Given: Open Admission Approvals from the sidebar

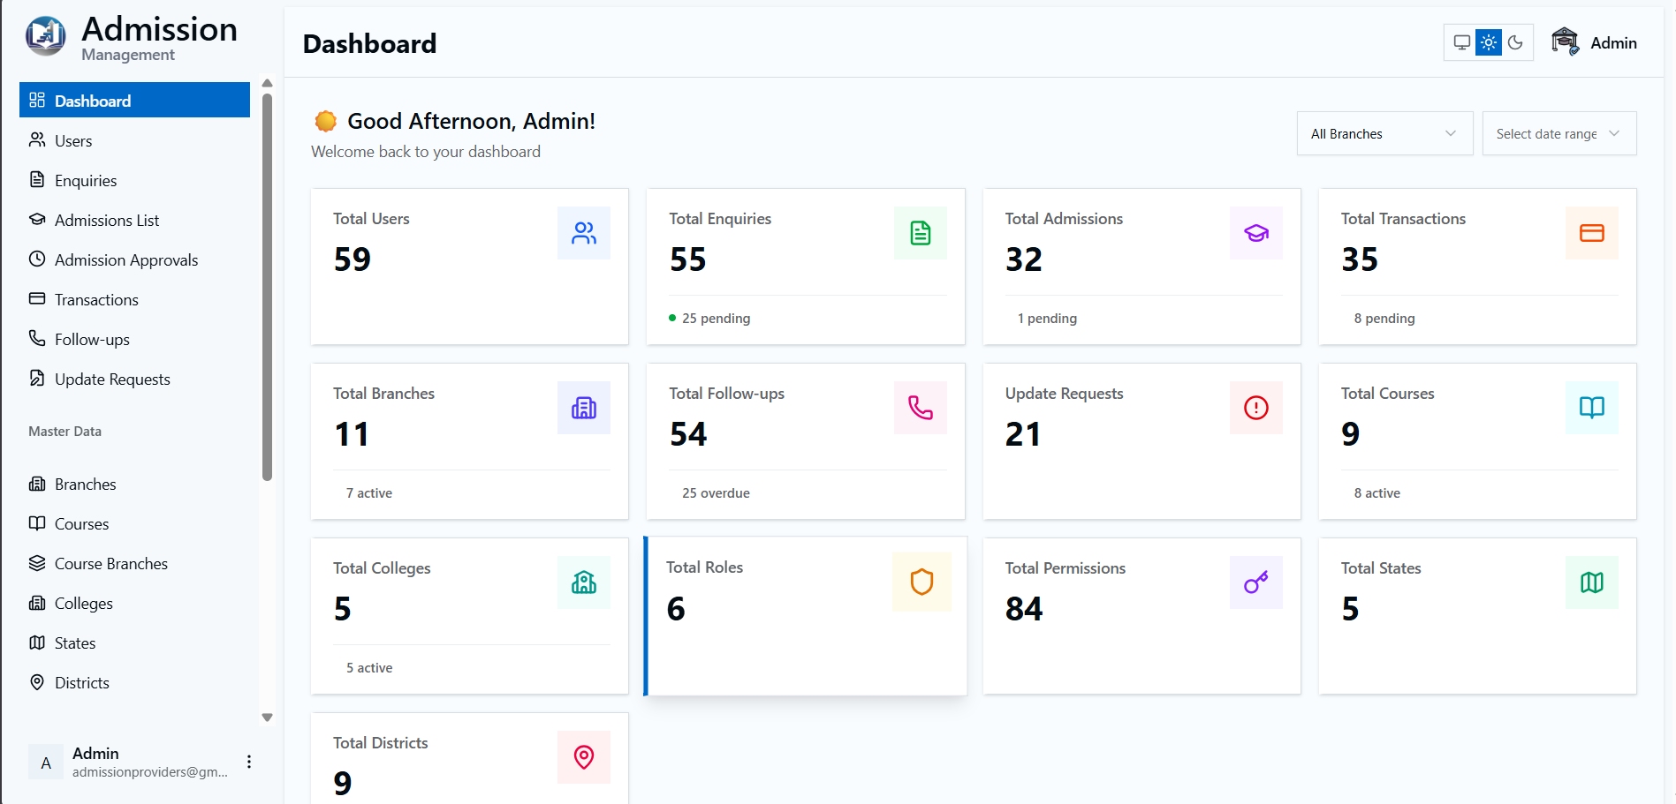Looking at the screenshot, I should point(125,260).
